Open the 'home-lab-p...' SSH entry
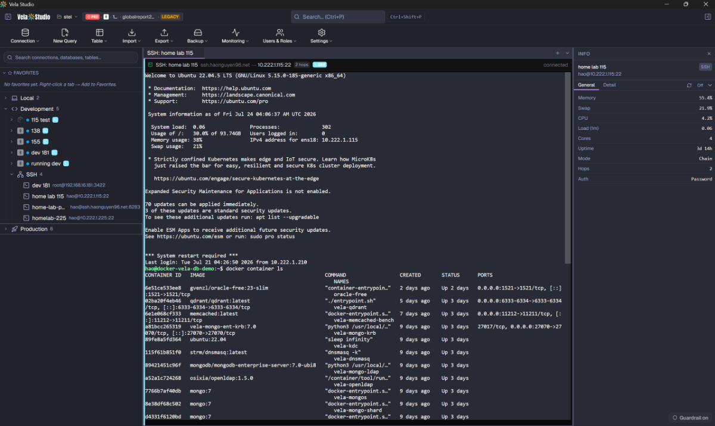The width and height of the screenshot is (715, 426). click(x=71, y=207)
